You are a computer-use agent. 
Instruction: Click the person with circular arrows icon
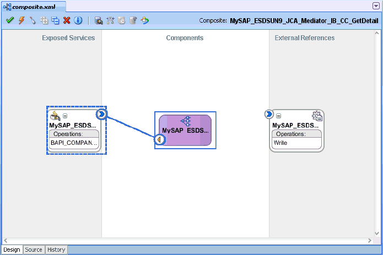(x=144, y=20)
